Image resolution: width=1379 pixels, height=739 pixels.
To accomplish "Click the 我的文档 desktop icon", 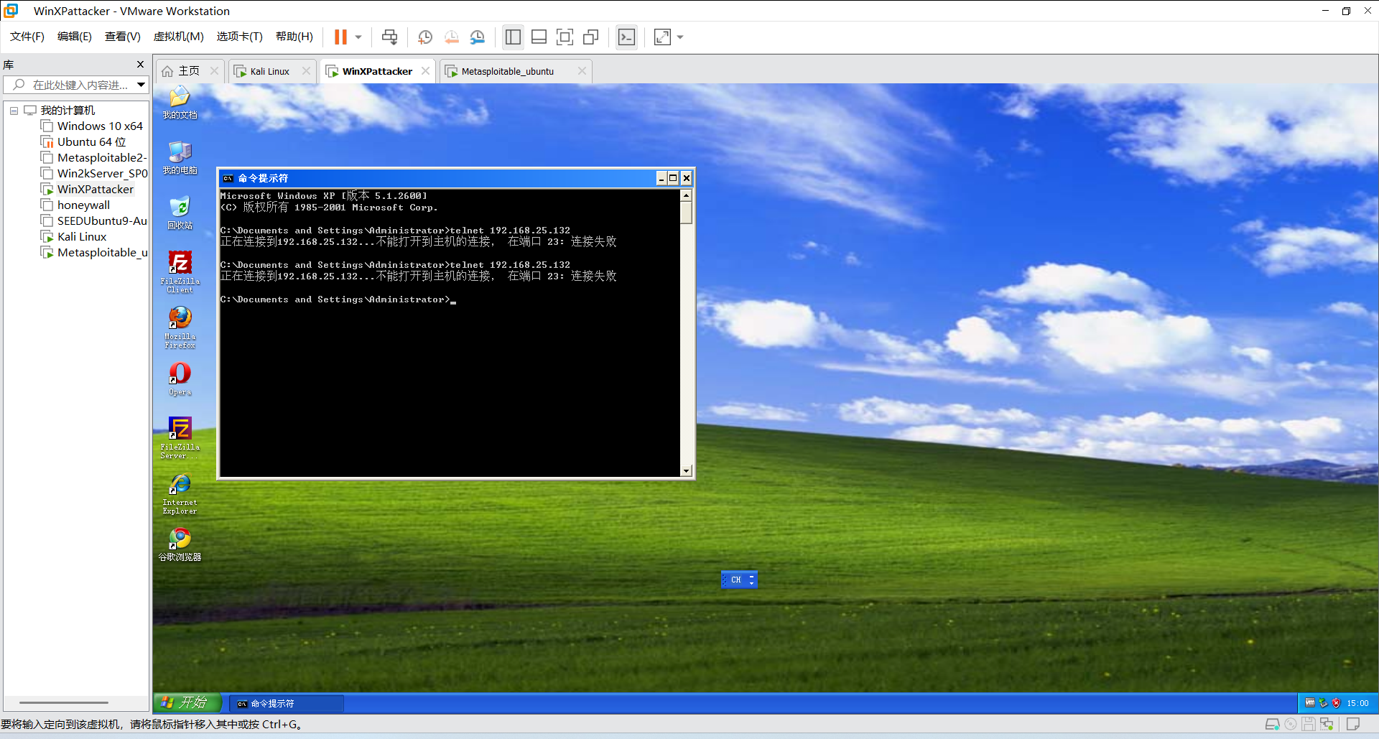I will [180, 103].
